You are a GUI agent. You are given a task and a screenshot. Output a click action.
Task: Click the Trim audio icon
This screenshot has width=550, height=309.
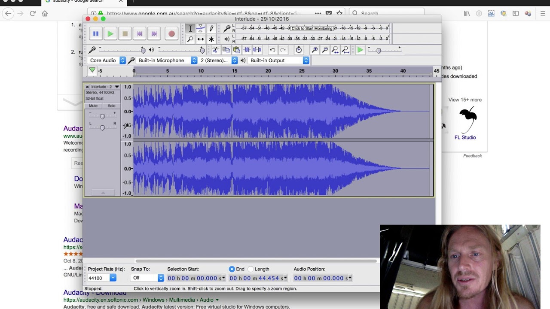pyautogui.click(x=247, y=50)
